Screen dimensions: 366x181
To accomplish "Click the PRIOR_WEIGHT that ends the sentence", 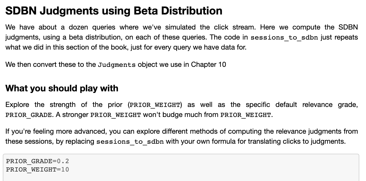I will [246, 115].
